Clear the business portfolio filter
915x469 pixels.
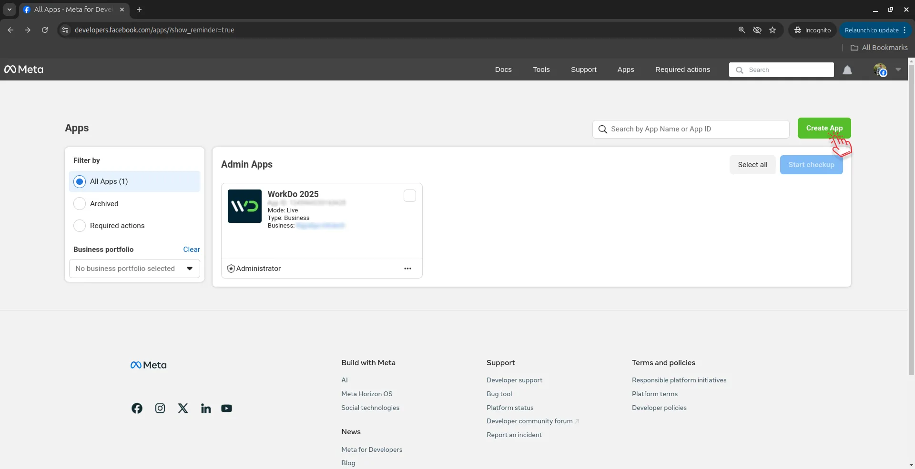(x=191, y=249)
